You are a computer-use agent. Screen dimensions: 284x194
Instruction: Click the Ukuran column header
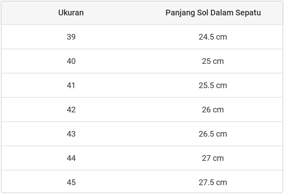click(71, 13)
